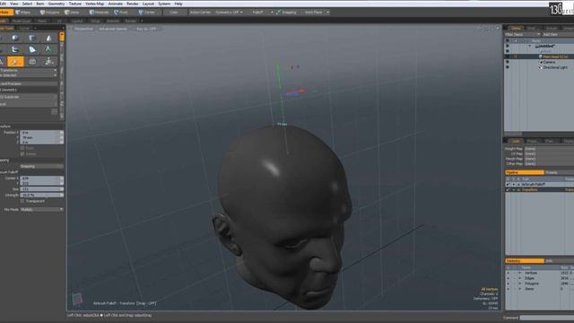Open the Add Item dropdown
574x323 pixels.
(x=558, y=34)
